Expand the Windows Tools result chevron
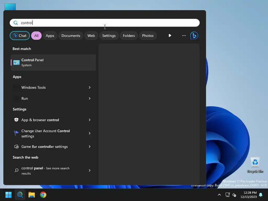Image resolution: width=268 pixels, height=201 pixels. click(90, 87)
